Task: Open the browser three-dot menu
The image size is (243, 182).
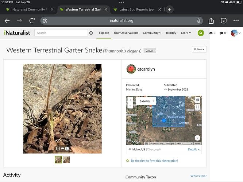Action: tap(236, 20)
